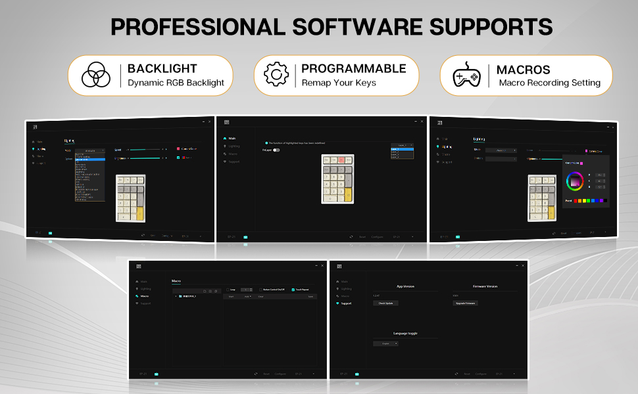The image size is (638, 394).
Task: Click the Check Update button
Action: (385, 303)
